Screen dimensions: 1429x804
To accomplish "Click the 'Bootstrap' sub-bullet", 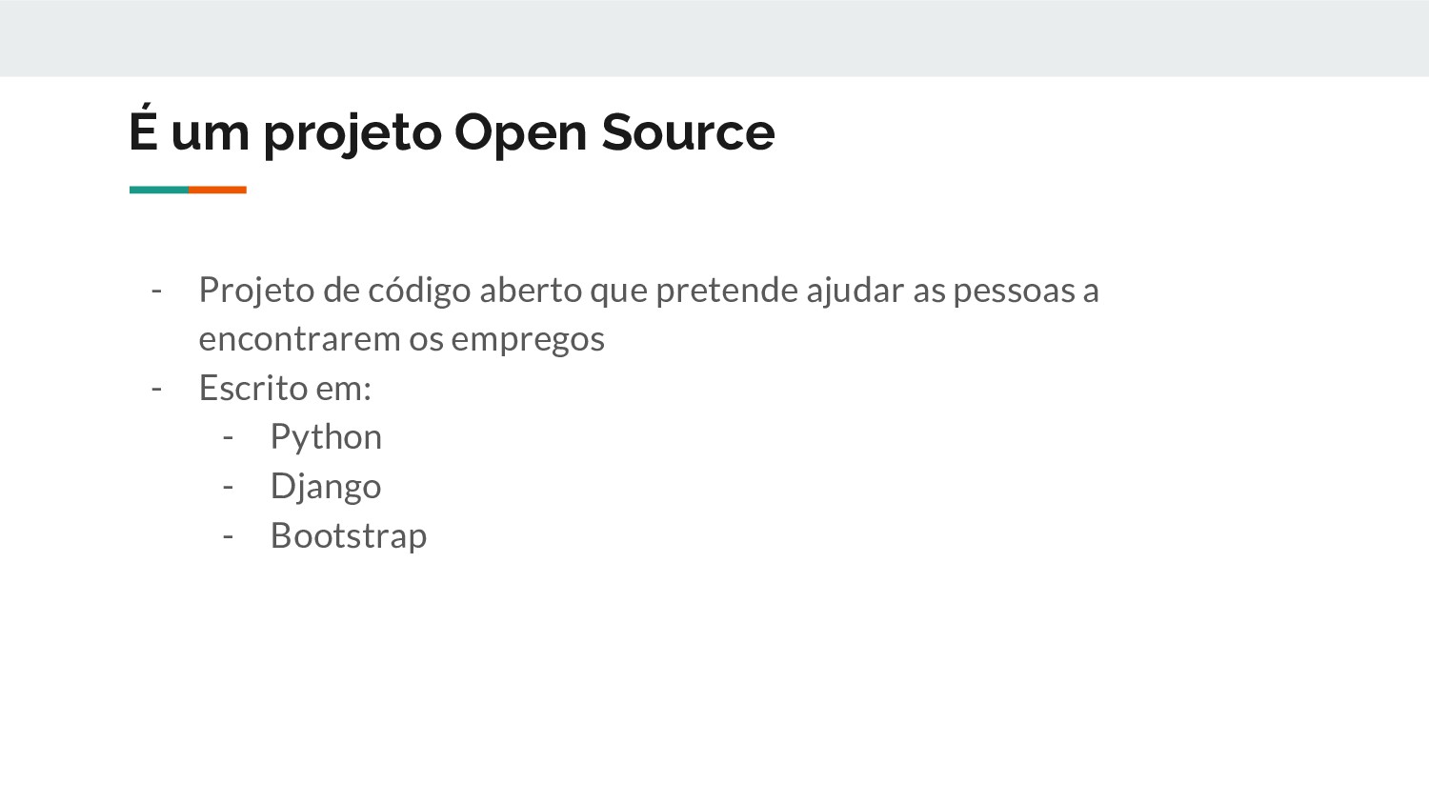I will 349,535.
